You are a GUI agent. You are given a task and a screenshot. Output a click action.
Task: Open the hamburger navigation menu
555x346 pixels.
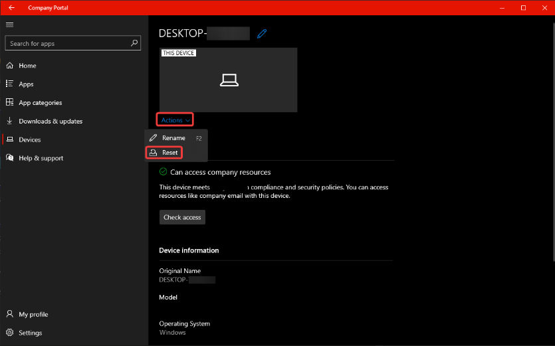click(x=9, y=25)
